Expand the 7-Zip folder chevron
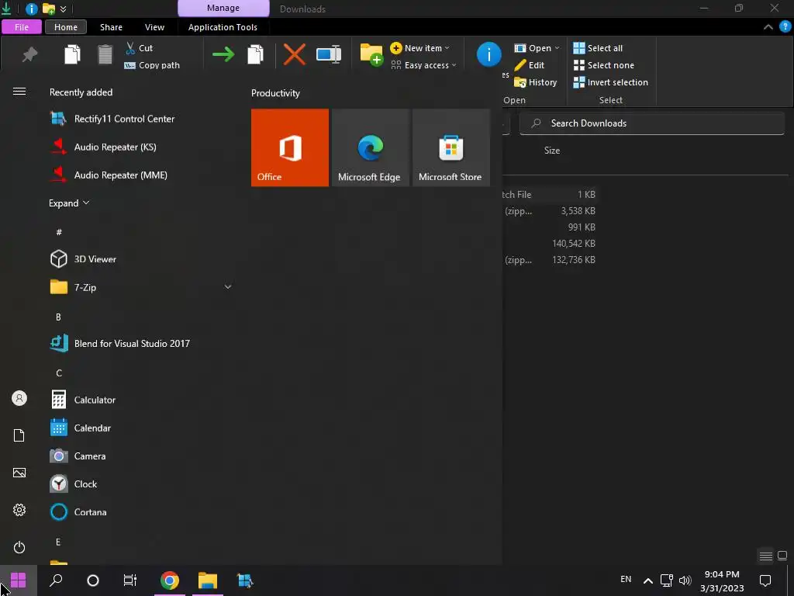 pos(228,287)
